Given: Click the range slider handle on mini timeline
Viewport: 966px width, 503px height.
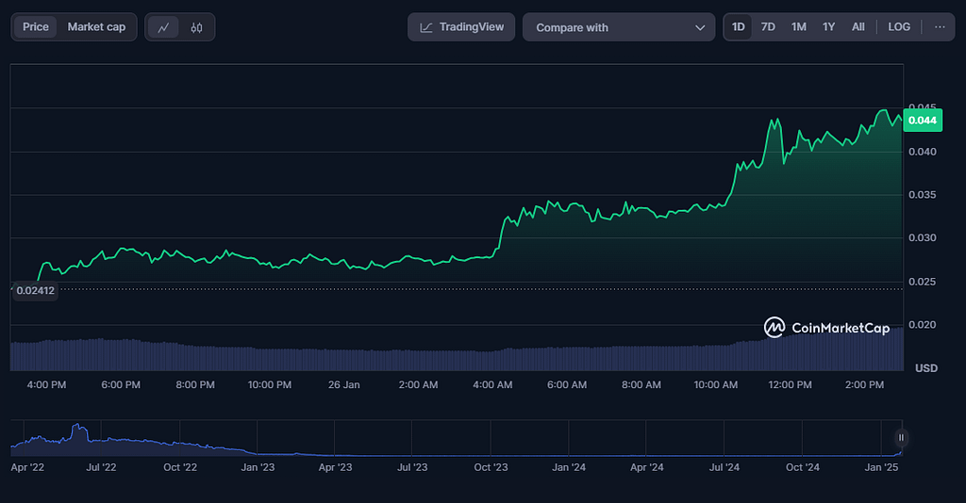Looking at the screenshot, I should pyautogui.click(x=901, y=437).
